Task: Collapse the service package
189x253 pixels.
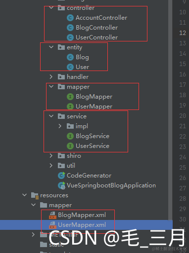Action: (x=51, y=116)
